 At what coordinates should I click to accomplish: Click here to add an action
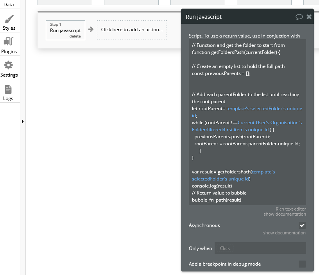click(132, 30)
